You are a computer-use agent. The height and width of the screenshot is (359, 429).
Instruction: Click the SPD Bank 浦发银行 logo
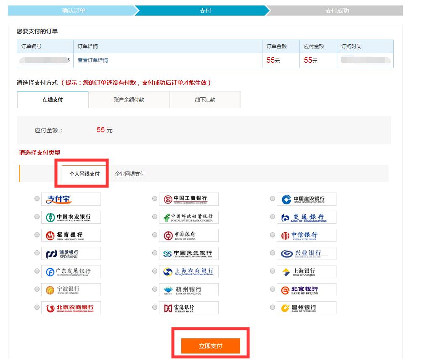71,254
